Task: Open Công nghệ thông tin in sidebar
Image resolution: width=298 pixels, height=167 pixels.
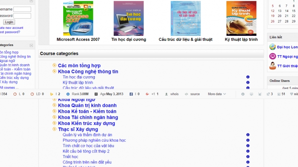Action: [15, 56]
